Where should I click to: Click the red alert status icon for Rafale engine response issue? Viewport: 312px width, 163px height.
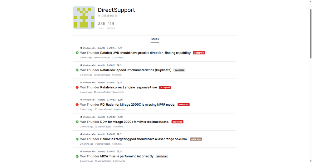point(77,88)
